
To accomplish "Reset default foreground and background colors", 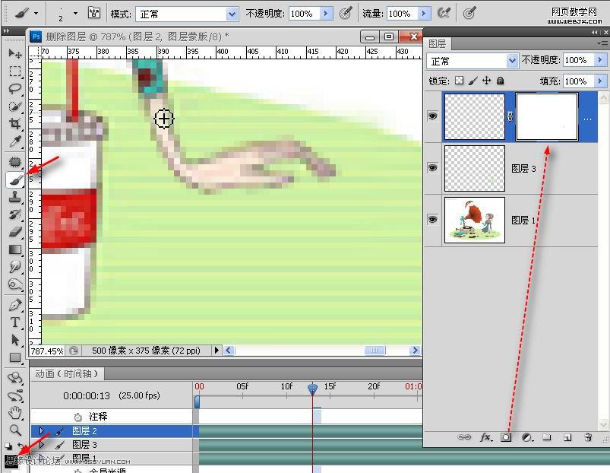I will [x=8, y=446].
